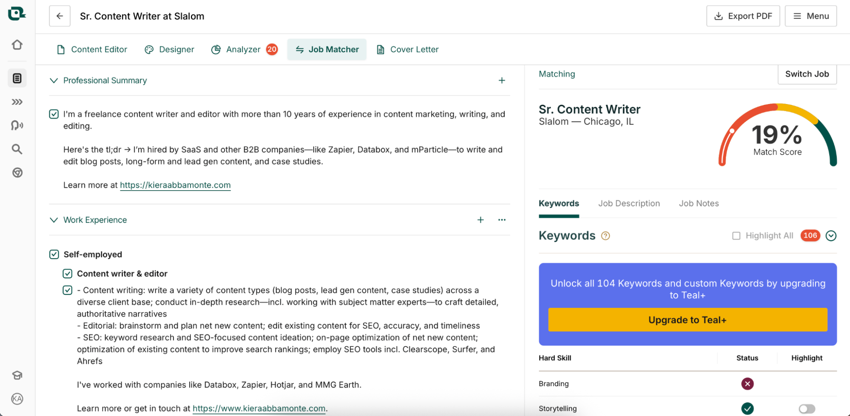Screen dimensions: 850x416
Task: Open the search magnifier icon in sidebar
Action: click(x=17, y=149)
